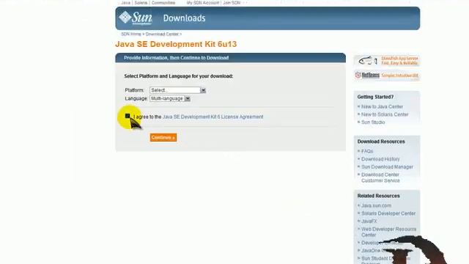The width and height of the screenshot is (469, 264).
Task: Click the Download Resources heading
Action: pyautogui.click(x=381, y=142)
